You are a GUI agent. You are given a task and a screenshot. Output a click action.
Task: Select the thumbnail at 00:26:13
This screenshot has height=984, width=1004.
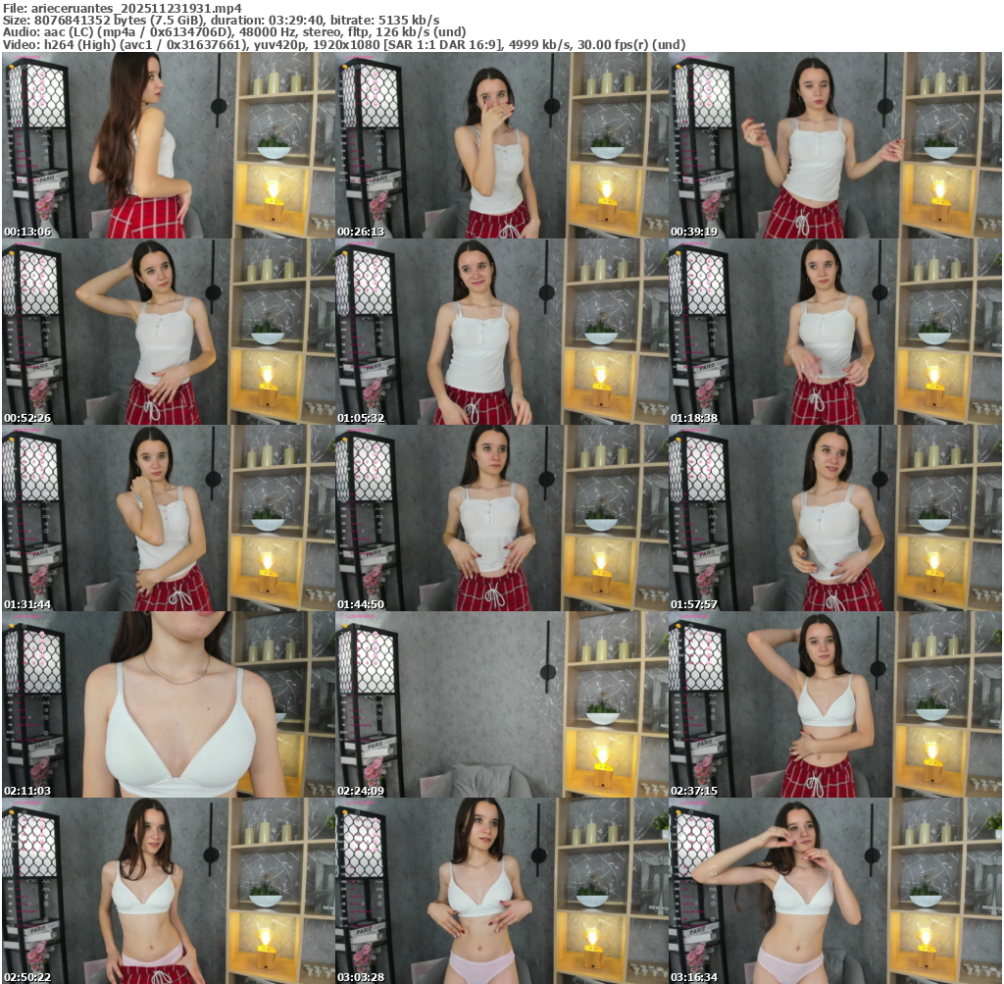(501, 146)
